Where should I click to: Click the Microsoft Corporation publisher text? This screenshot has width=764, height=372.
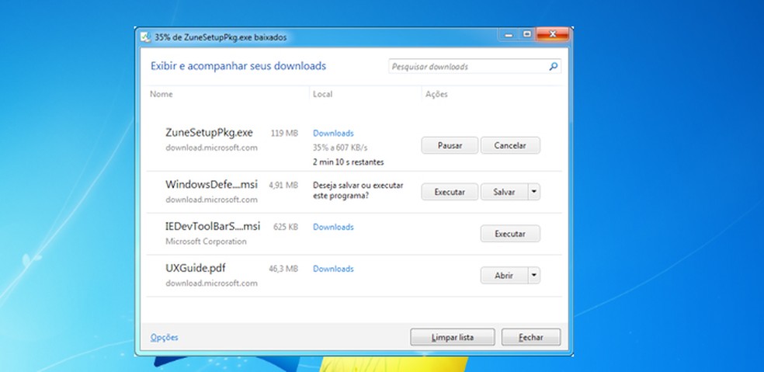click(x=206, y=242)
